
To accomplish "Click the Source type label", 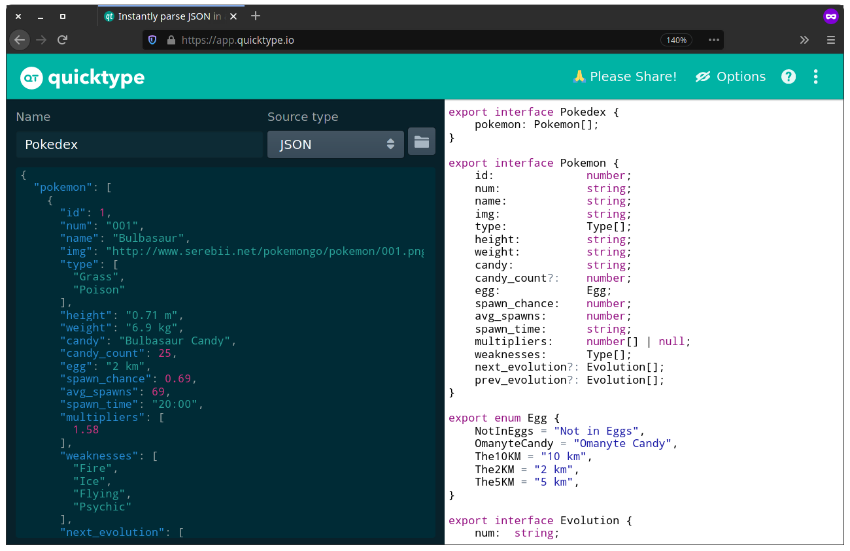I will click(303, 116).
